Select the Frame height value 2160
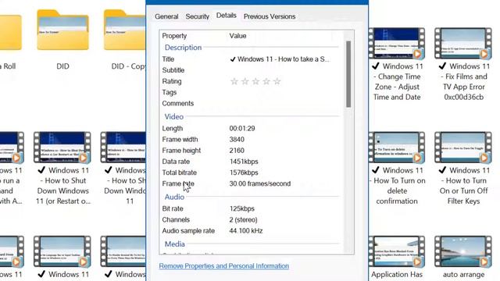Screen dimensions: 500x281 237,151
